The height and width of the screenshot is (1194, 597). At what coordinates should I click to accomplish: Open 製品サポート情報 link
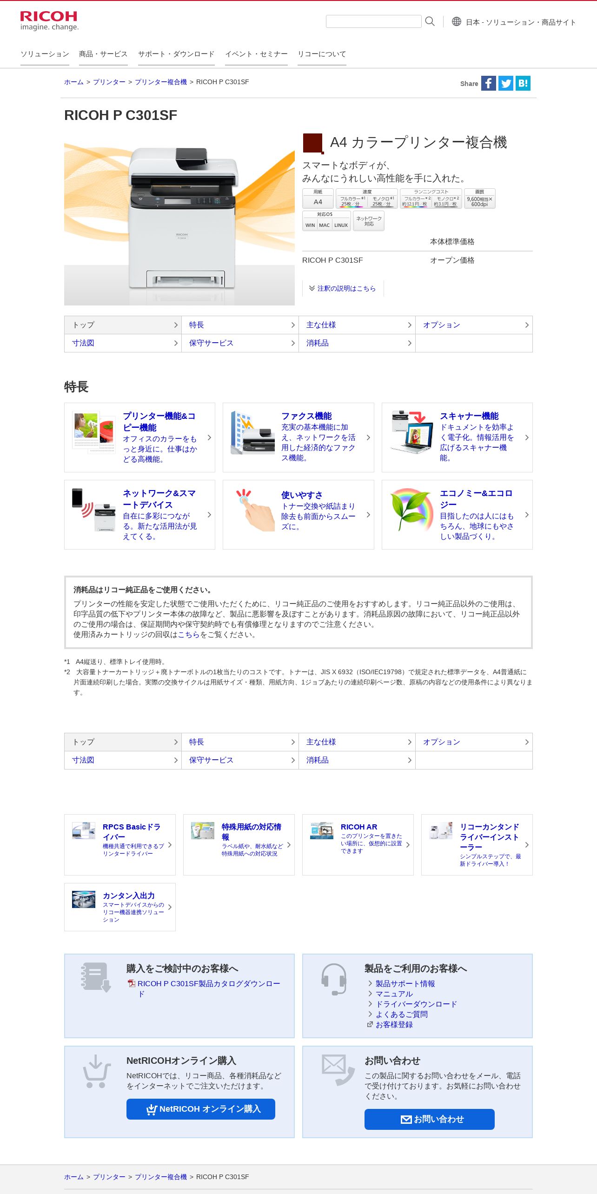(x=405, y=983)
